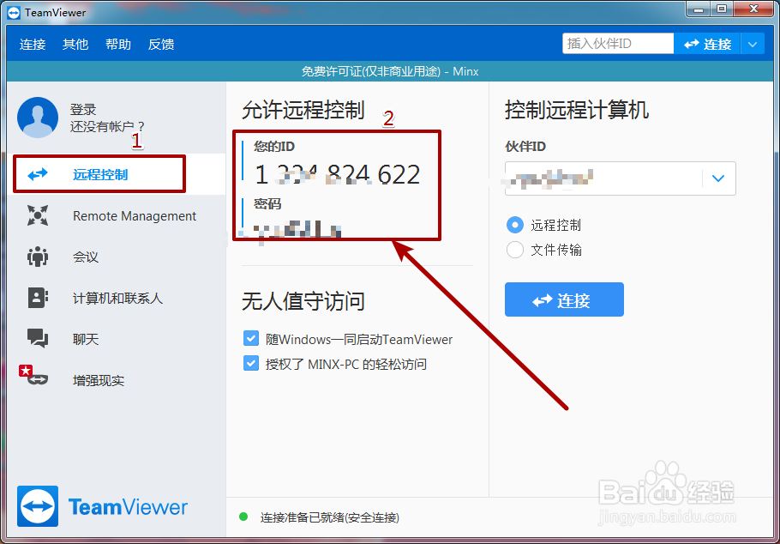The image size is (780, 544).
Task: Maximize the TeamViewer window
Action: pos(722,8)
